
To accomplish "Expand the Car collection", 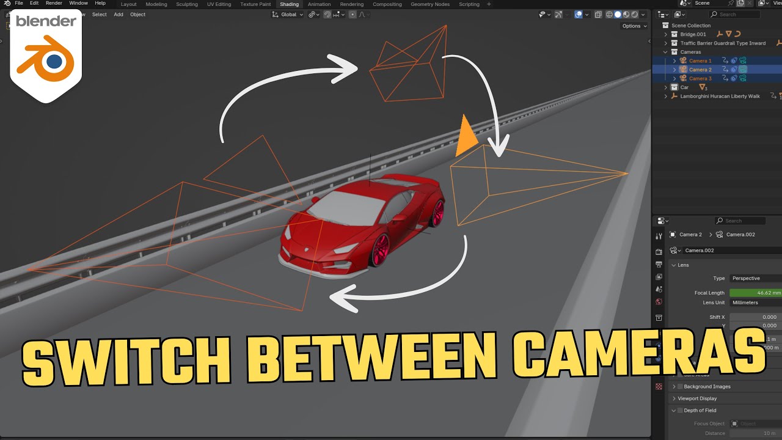I will point(666,87).
